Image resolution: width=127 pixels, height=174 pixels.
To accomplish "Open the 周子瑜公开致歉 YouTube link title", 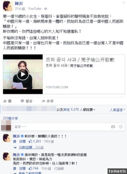I will click(80, 60).
